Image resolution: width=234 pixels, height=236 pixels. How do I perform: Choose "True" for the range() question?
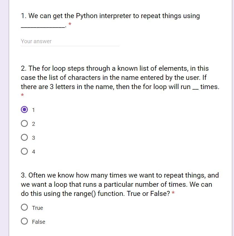coord(24,207)
